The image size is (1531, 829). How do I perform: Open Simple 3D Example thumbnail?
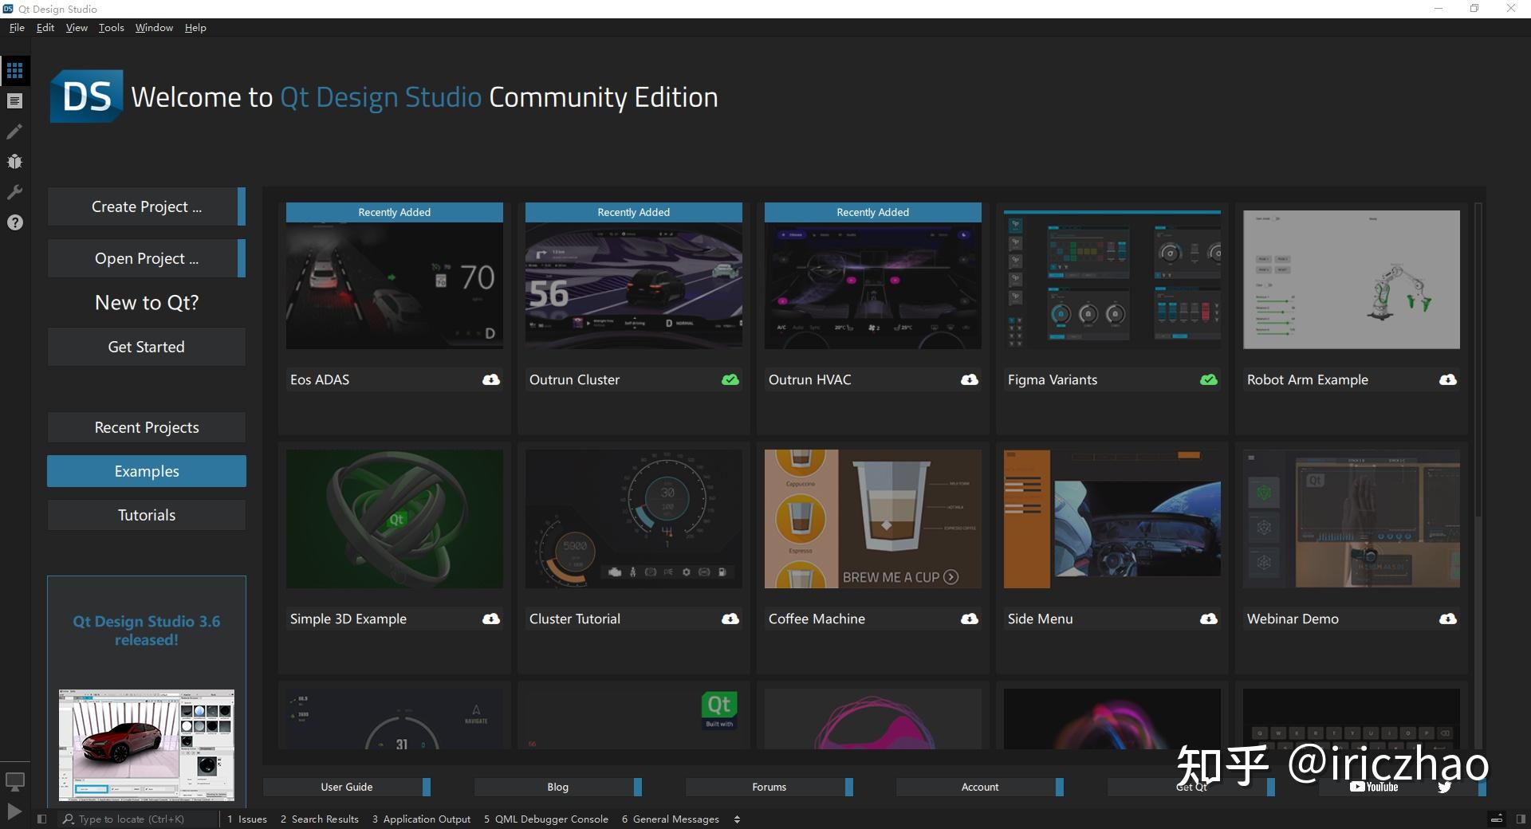[395, 519]
